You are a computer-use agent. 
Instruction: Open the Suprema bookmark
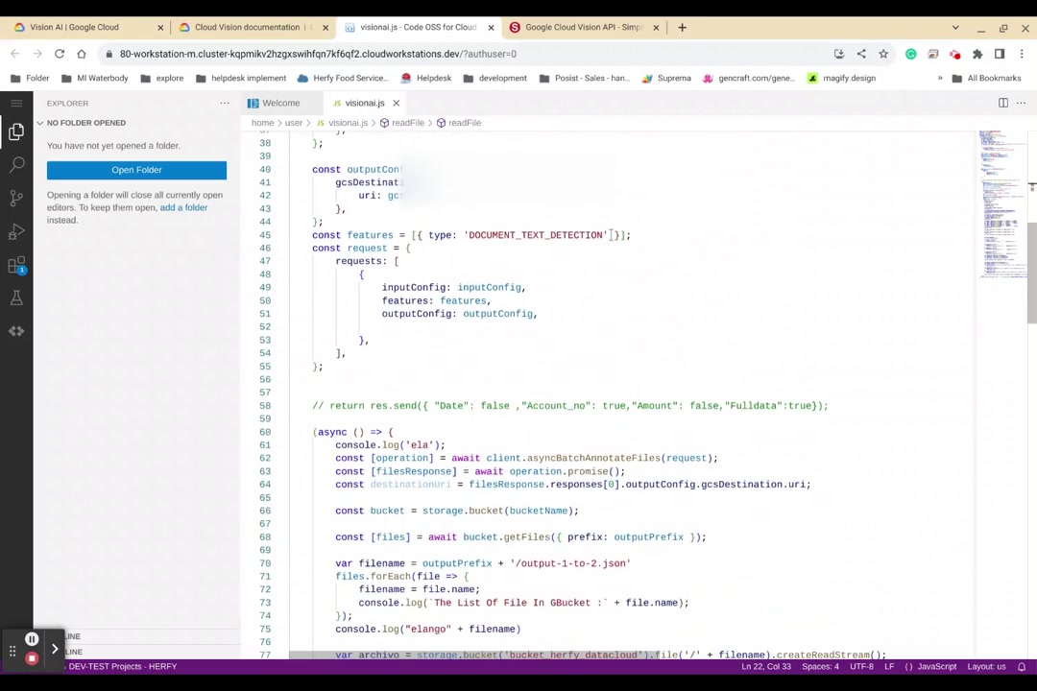(666, 78)
